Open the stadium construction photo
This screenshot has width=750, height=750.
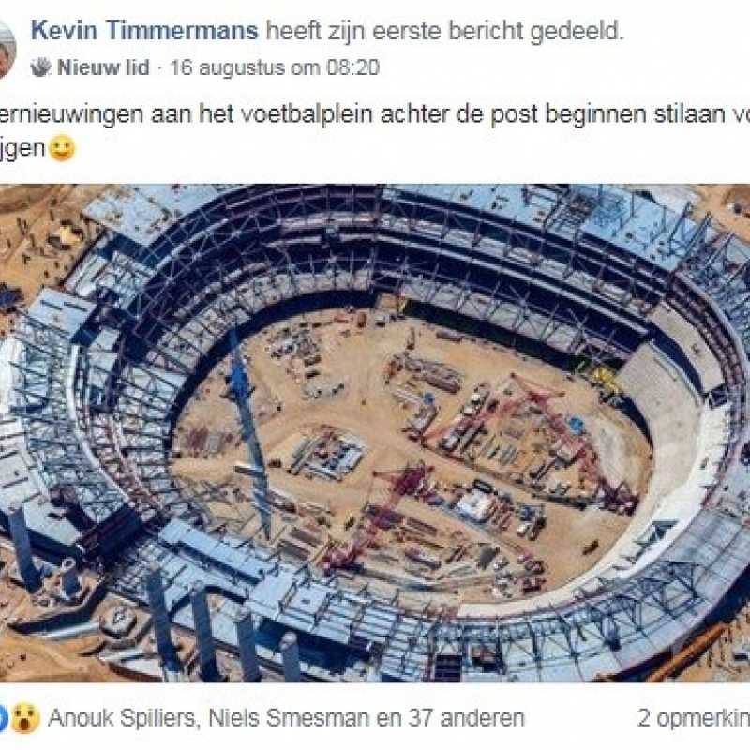point(375,433)
